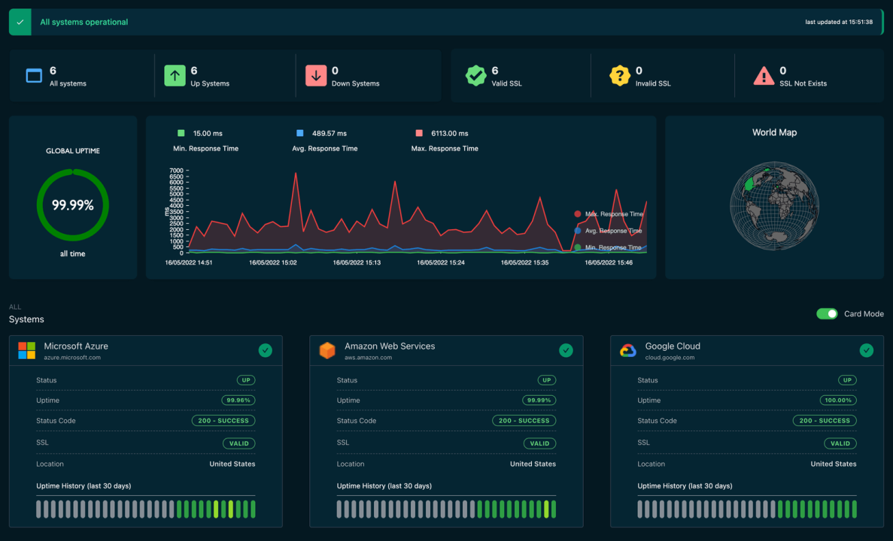Toggle the Card Mode switch
Screen dimensions: 893x541
(827, 313)
